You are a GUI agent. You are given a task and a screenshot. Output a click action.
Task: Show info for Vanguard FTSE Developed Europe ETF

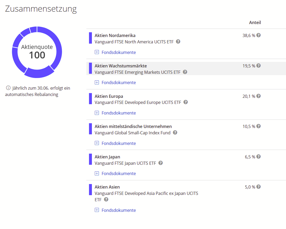186,102
